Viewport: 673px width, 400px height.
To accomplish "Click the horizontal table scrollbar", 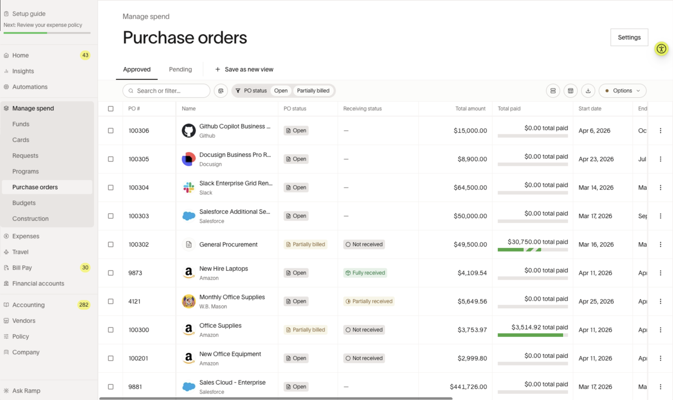I will click(276, 398).
